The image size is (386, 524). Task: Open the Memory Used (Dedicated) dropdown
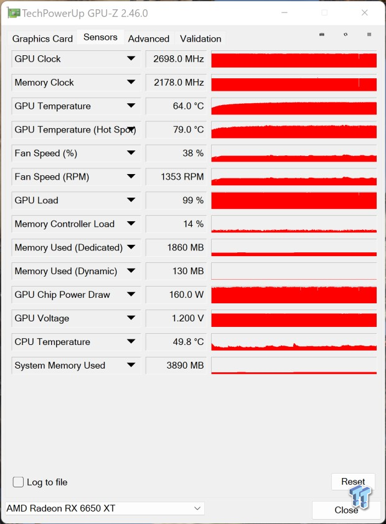click(x=130, y=247)
